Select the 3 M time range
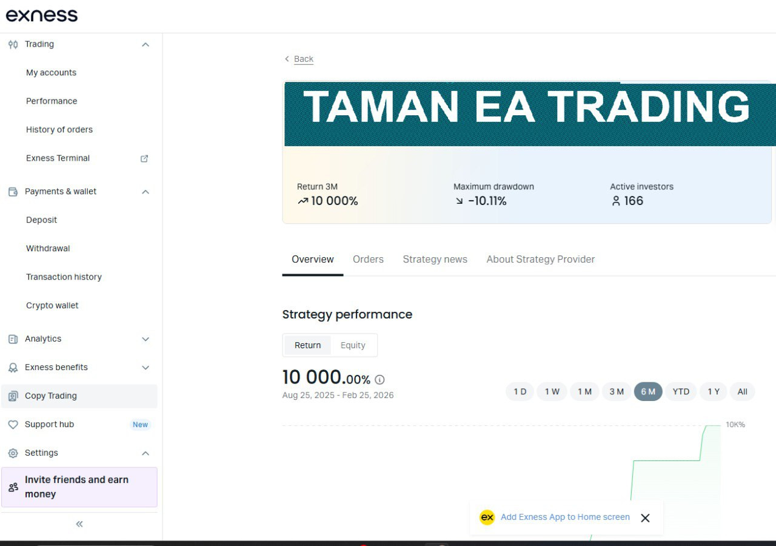Viewport: 776px width, 546px height. point(617,392)
